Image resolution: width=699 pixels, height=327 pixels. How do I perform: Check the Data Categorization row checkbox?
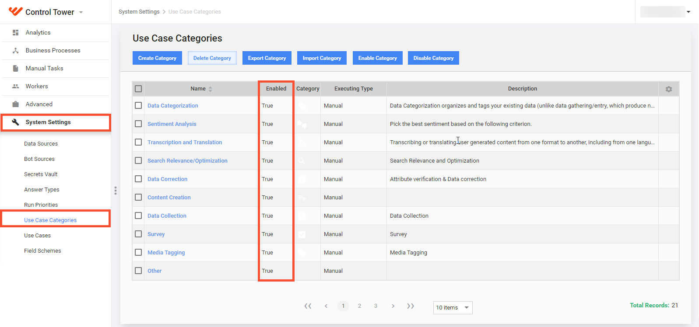coord(138,105)
